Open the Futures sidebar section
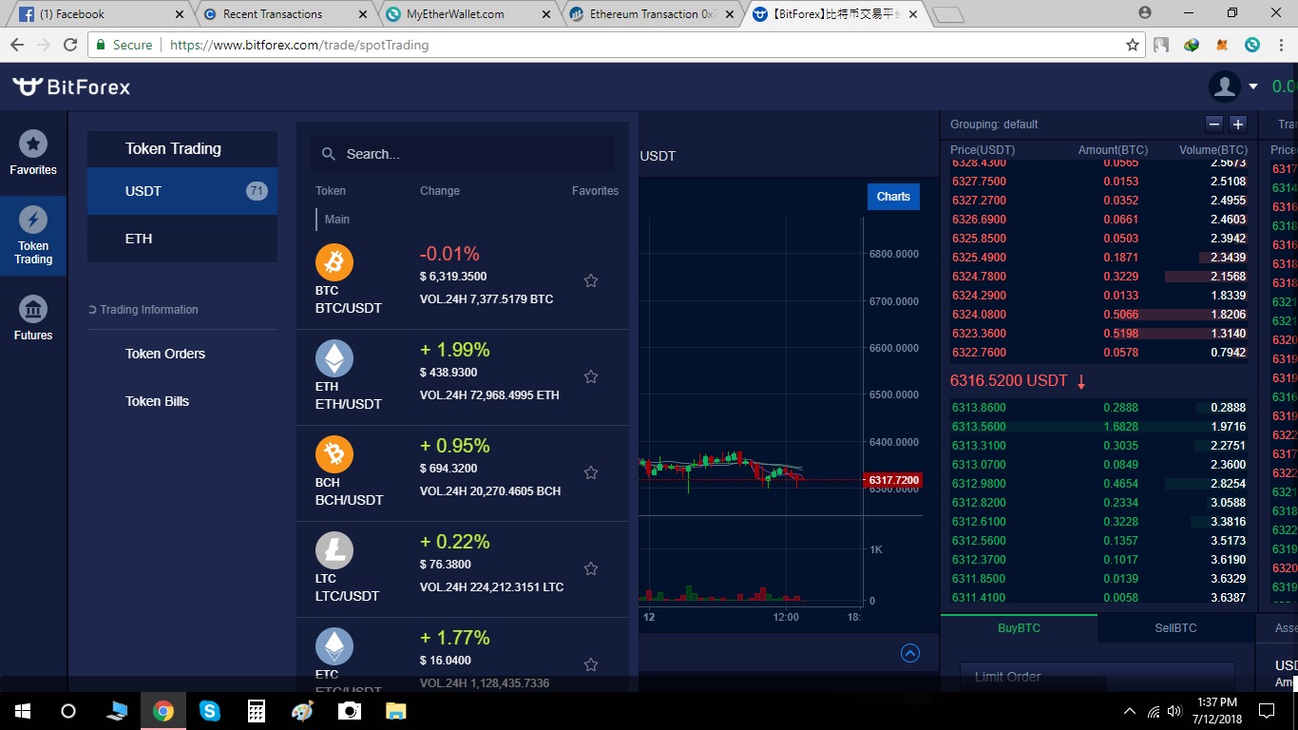Screen dimensions: 1298x730 (33, 317)
